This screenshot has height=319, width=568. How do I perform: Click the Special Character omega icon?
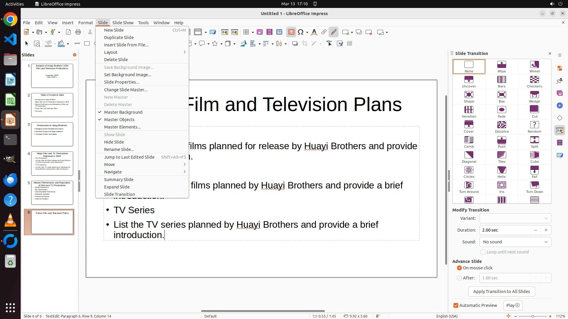pos(301,32)
